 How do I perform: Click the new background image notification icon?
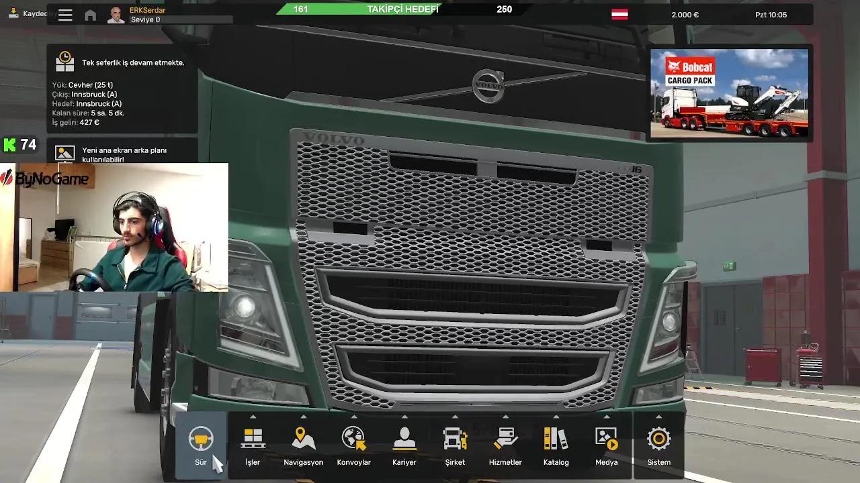[64, 154]
